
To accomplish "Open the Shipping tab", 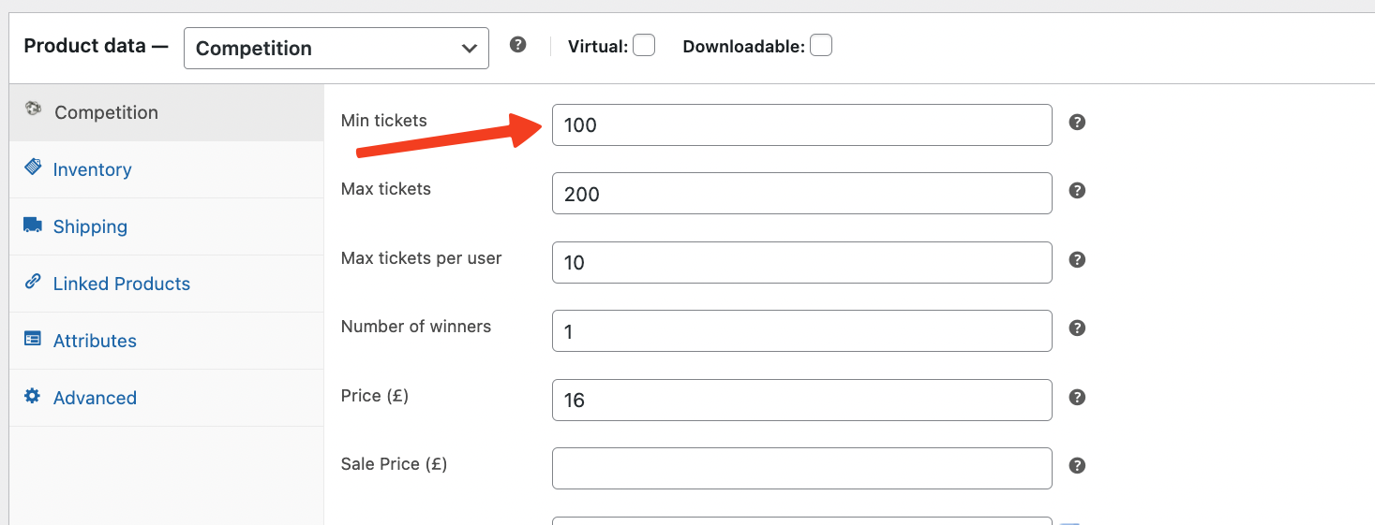I will (90, 226).
